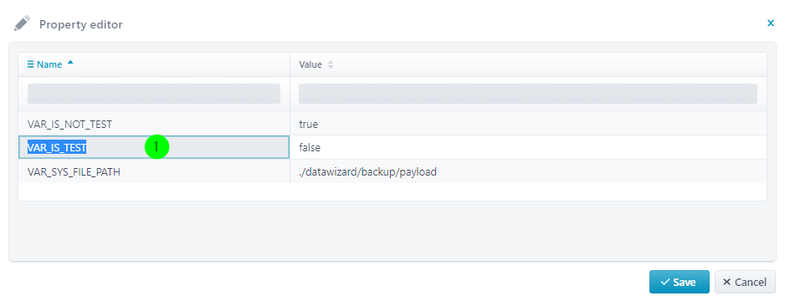
Task: Focus the Value column filter field
Action: 528,94
